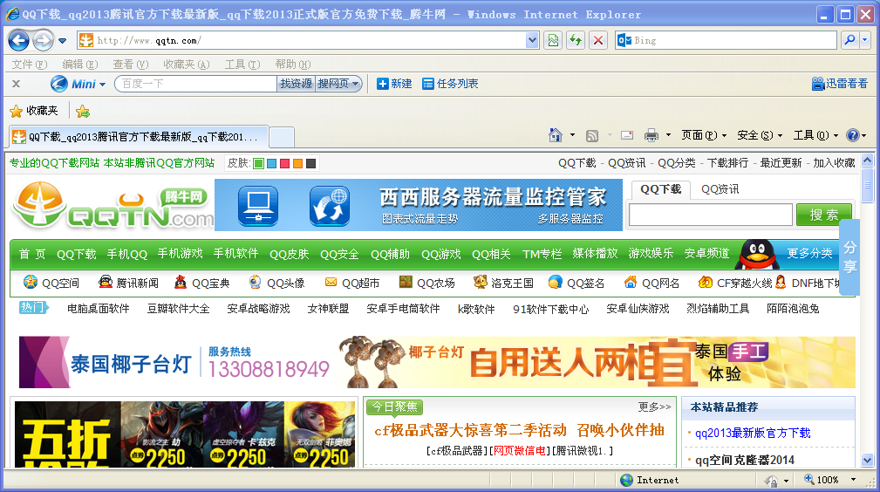
Task: Click the 百度一下 search input field
Action: (x=196, y=84)
